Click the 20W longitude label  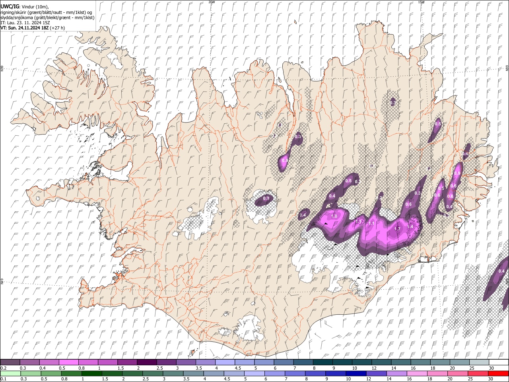pos(212,2)
